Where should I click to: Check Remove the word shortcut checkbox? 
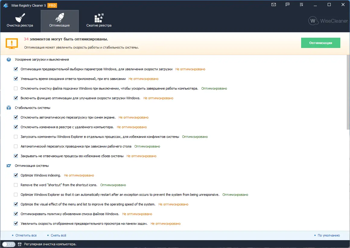pyautogui.click(x=16, y=185)
